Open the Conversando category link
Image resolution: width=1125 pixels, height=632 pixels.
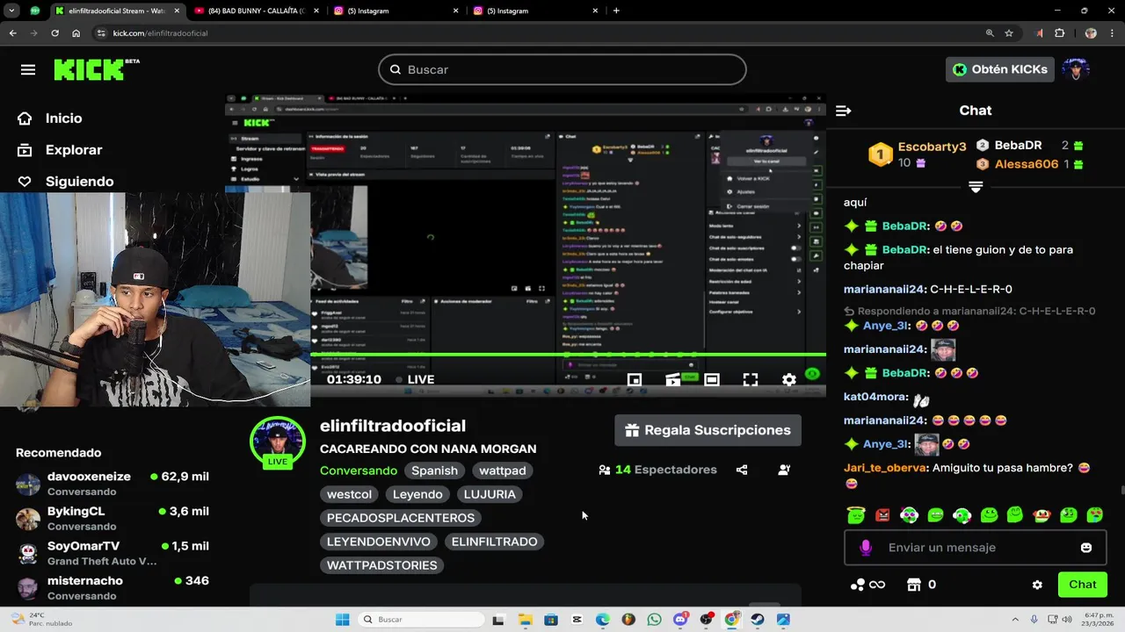(359, 470)
